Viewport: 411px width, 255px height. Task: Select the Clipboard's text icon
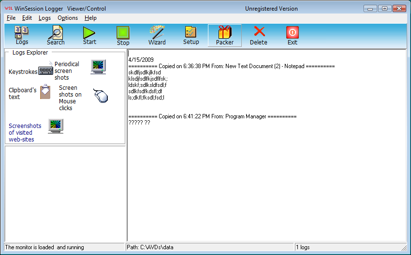[x=45, y=92]
